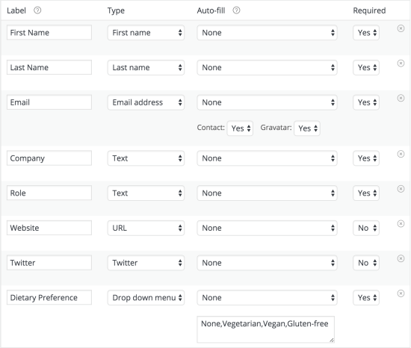
Task: Remove the Twitter field row
Action: pos(401,258)
